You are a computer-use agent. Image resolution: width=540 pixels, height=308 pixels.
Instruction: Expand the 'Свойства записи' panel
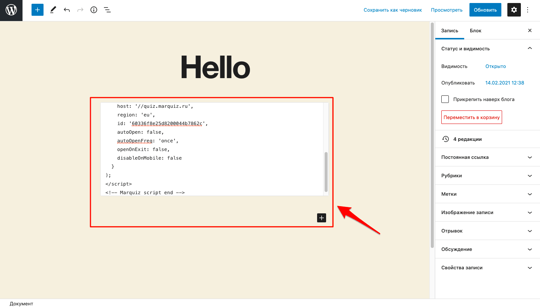point(487,268)
